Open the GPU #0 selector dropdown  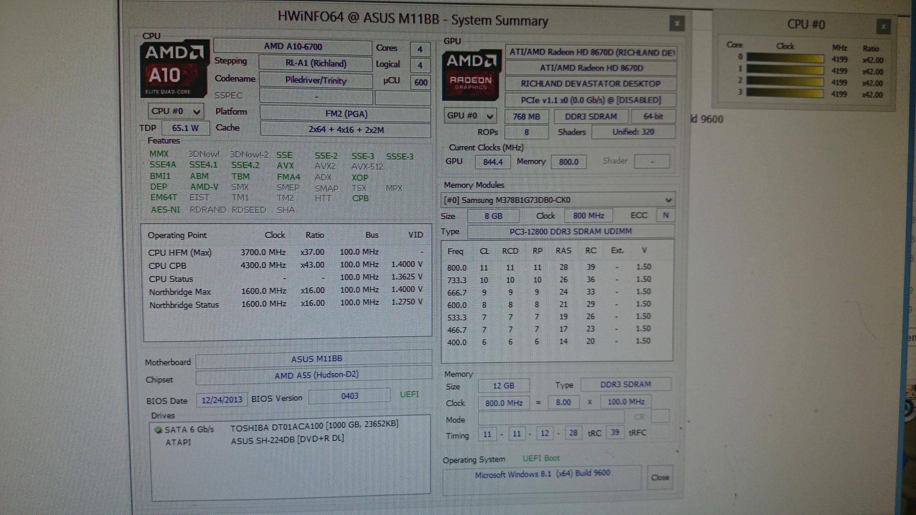click(x=470, y=116)
